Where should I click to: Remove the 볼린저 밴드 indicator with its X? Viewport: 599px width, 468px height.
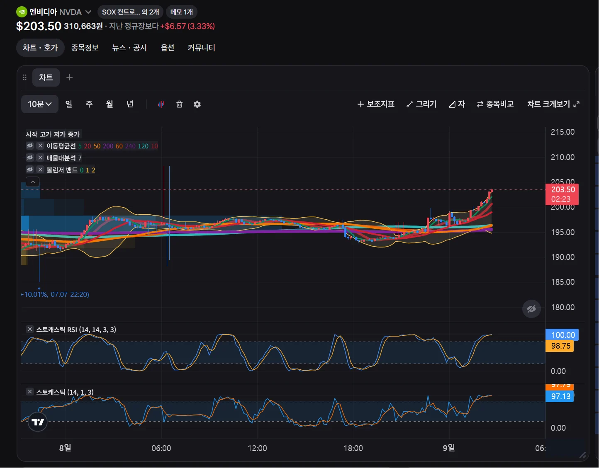point(40,170)
